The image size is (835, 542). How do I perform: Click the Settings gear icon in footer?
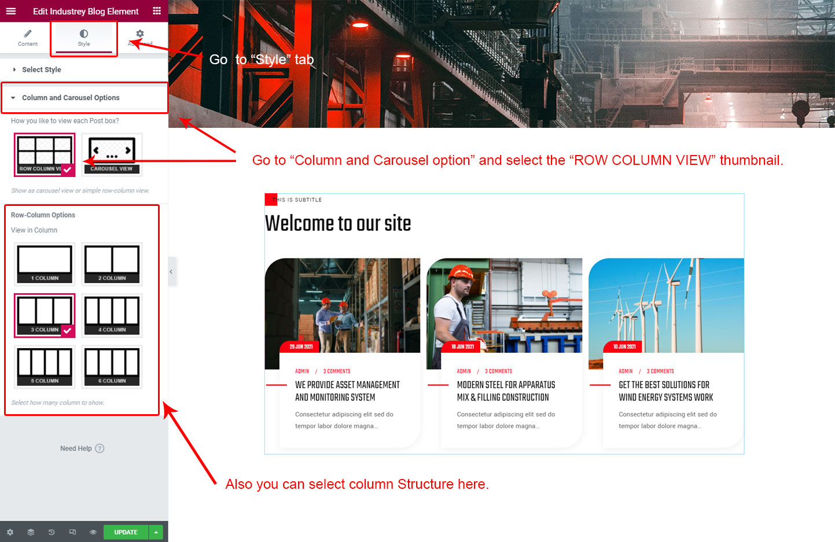click(x=10, y=532)
